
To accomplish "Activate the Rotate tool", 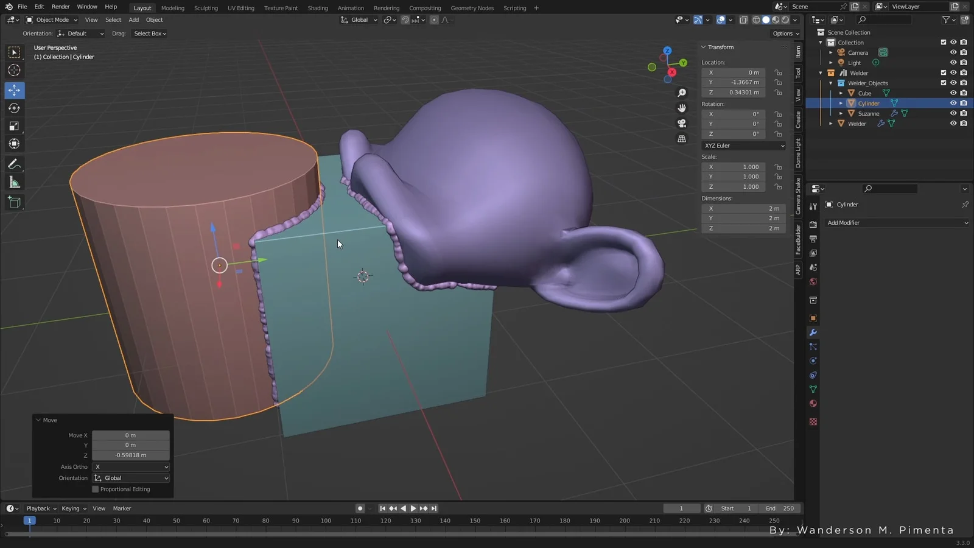I will [x=14, y=108].
